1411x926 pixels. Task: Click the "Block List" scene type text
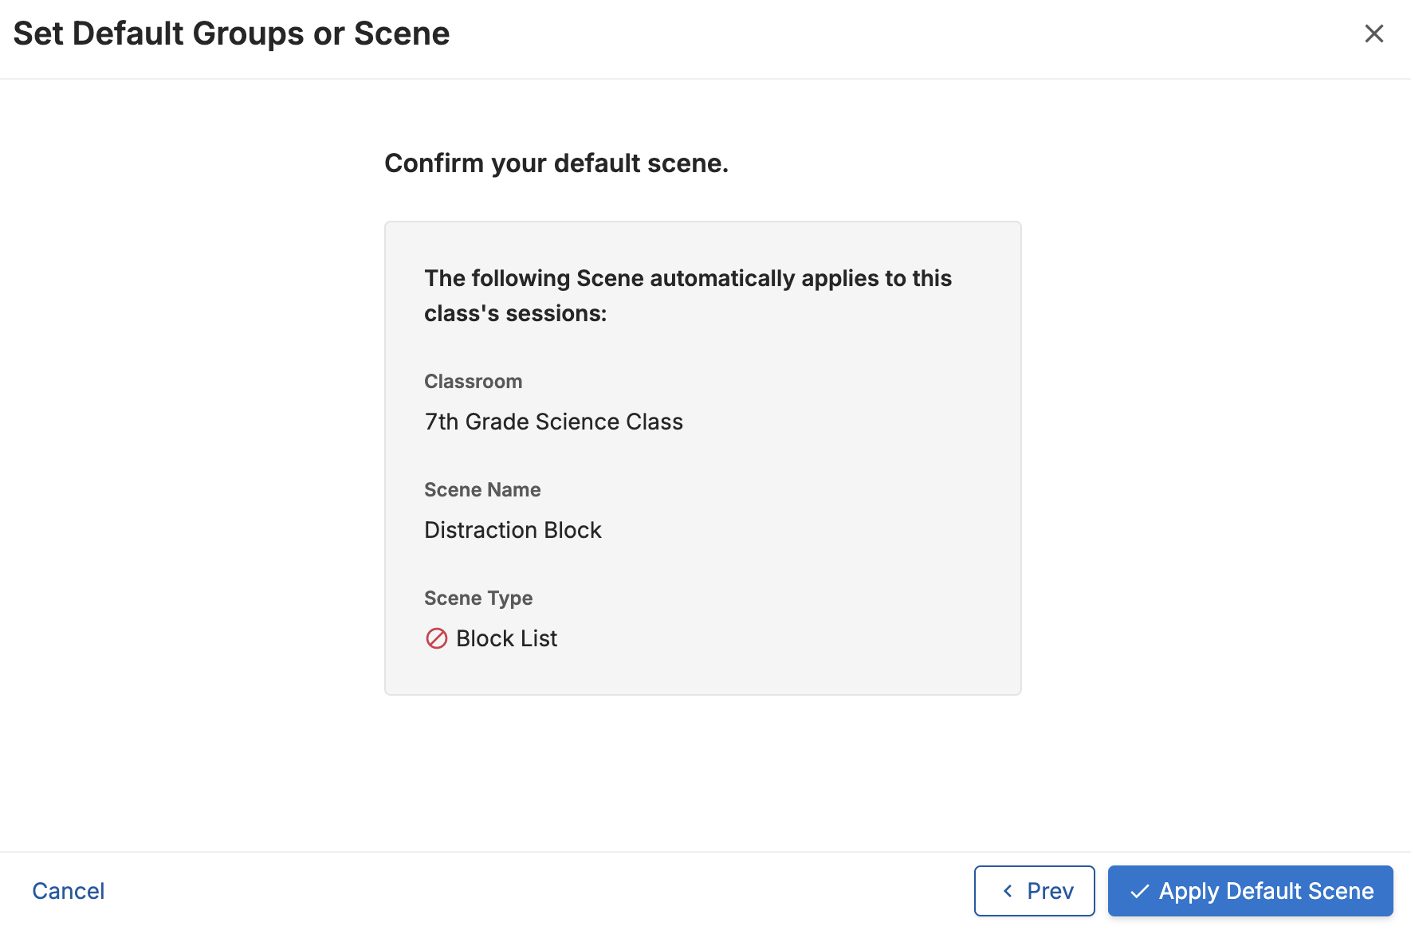tap(506, 638)
